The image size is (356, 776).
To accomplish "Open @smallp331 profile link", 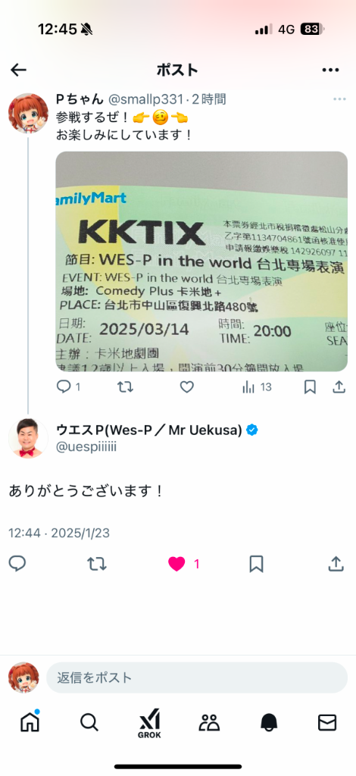I will pyautogui.click(x=145, y=99).
